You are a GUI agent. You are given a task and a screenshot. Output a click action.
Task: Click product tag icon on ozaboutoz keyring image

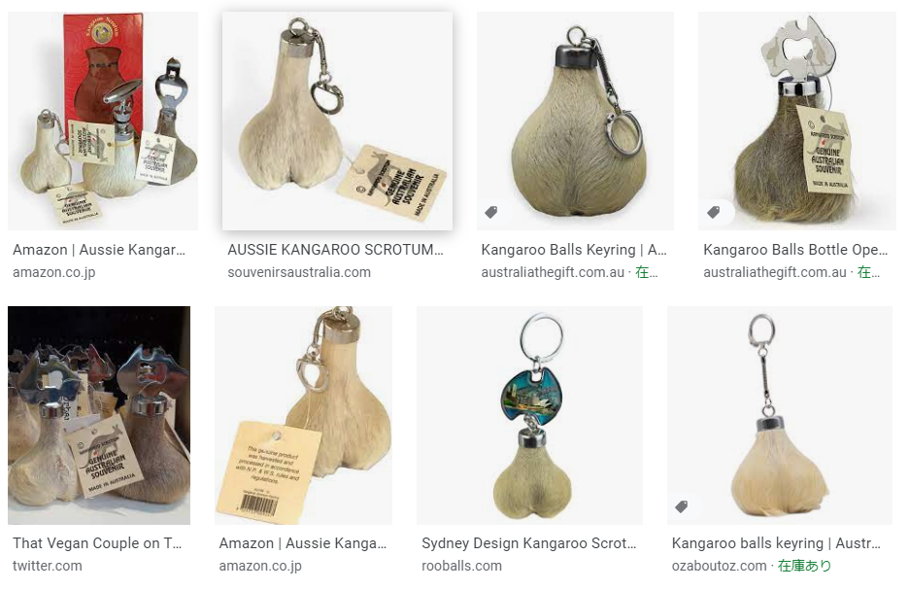point(682,506)
